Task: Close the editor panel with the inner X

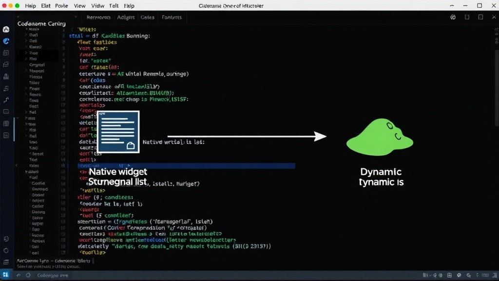Action: (494, 17)
